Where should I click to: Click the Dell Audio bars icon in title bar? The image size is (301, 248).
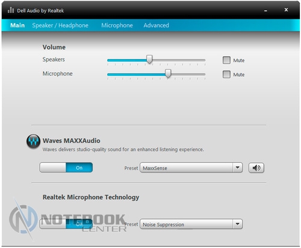(x=11, y=10)
